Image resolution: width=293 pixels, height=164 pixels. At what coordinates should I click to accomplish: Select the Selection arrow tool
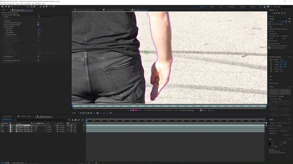(6, 6)
